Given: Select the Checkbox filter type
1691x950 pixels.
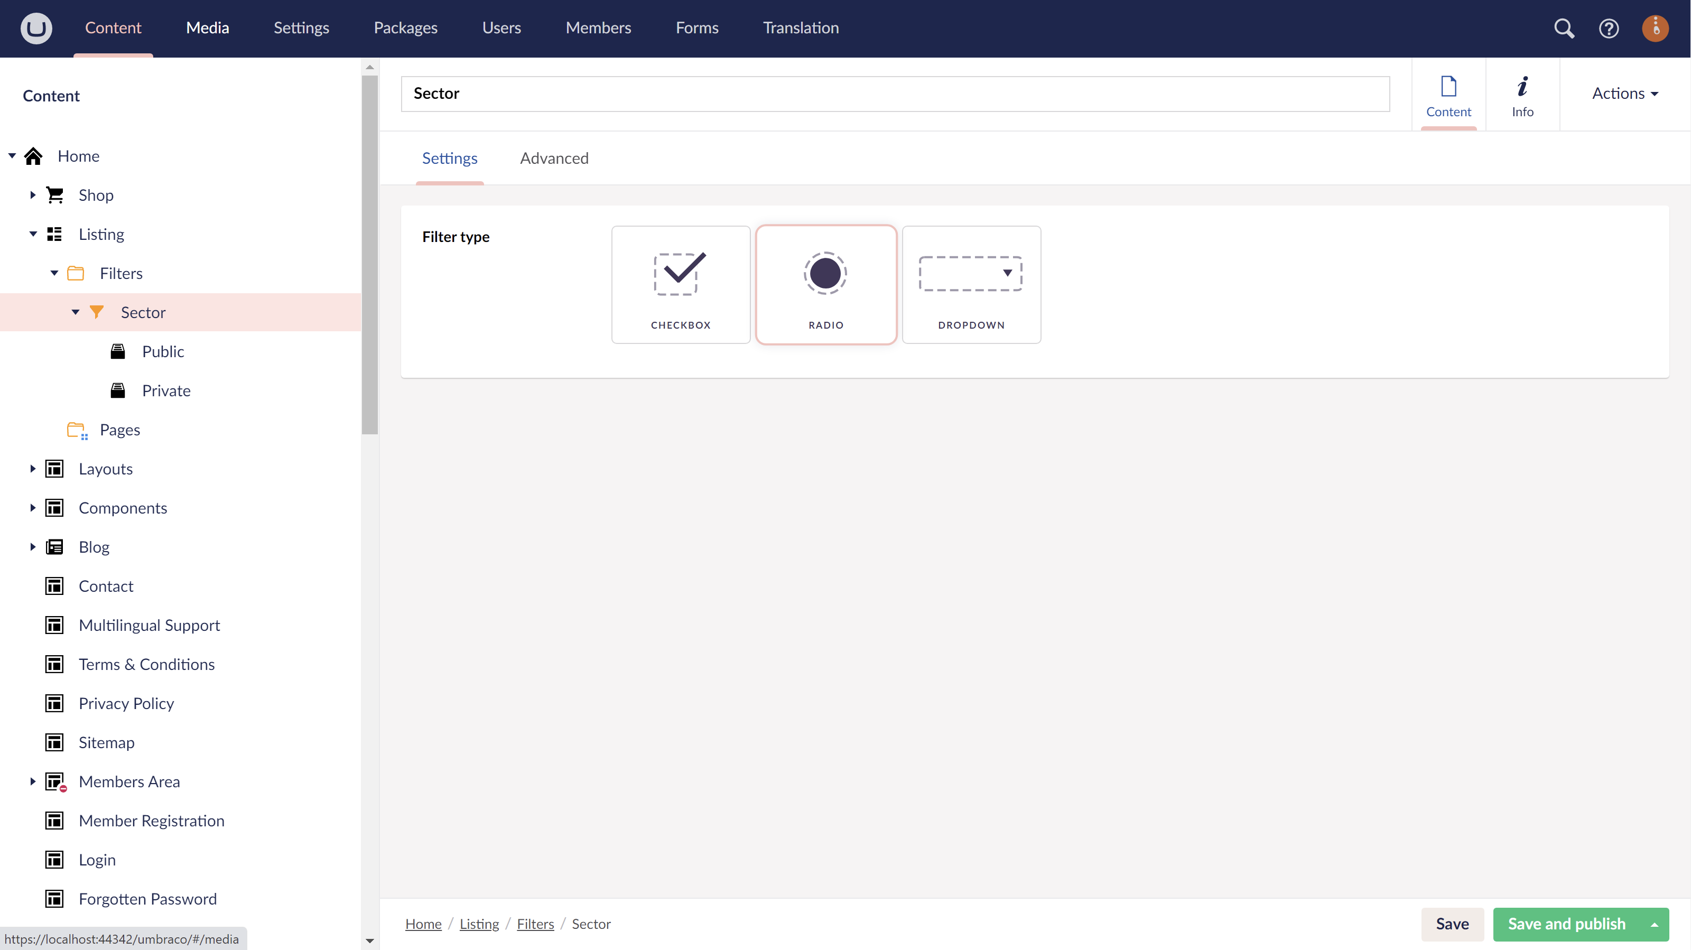Looking at the screenshot, I should pyautogui.click(x=681, y=284).
